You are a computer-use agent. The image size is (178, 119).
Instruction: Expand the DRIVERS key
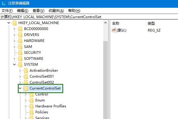coord(15,35)
